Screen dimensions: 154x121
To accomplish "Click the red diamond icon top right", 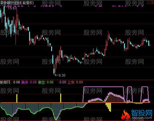I will [x=148, y=3].
